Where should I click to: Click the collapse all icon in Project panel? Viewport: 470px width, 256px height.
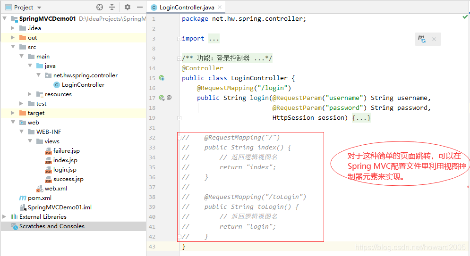point(112,7)
